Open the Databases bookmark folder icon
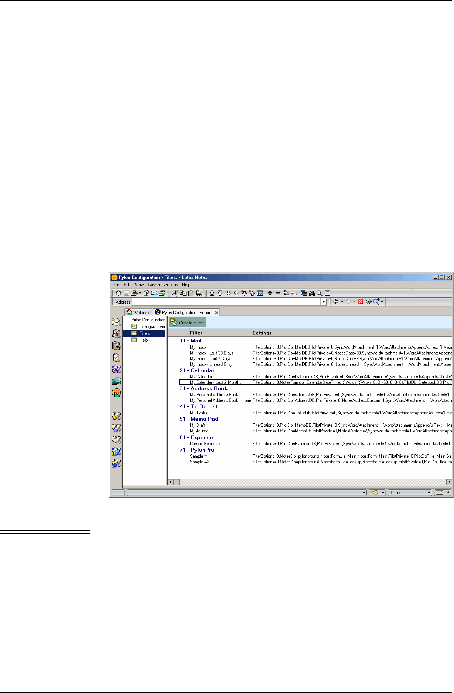Image resolution: width=454 pixels, height=693 pixels. [x=116, y=428]
